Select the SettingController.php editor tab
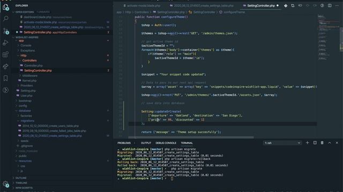 click(x=260, y=6)
